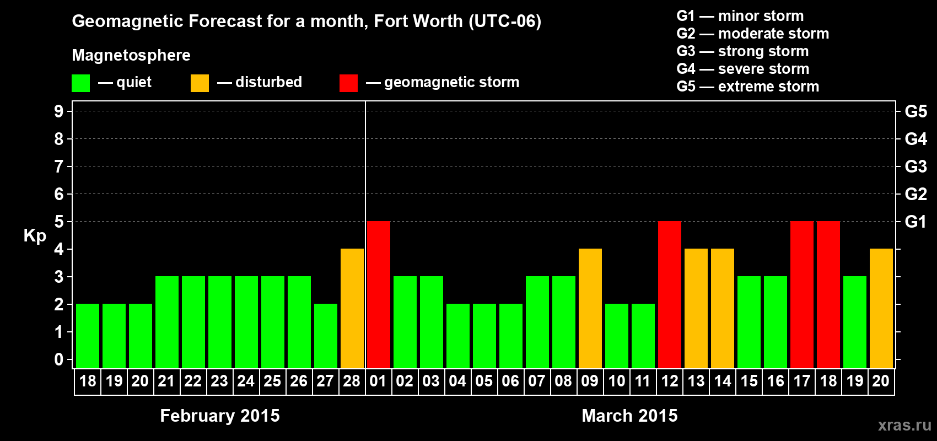Click the G4 label on right axis
937x441 pixels.
(916, 139)
